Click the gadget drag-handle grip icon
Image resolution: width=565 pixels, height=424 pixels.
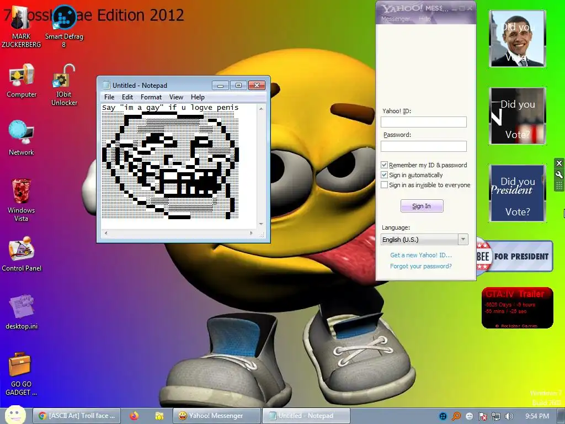(559, 185)
